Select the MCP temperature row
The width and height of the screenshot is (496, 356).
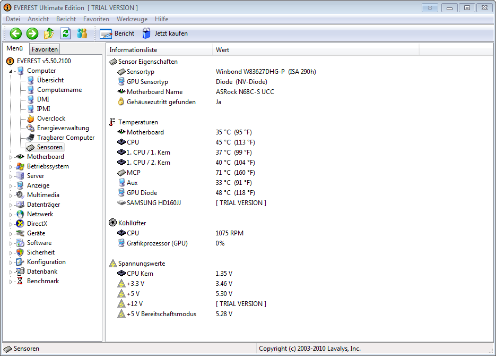[x=186, y=173]
